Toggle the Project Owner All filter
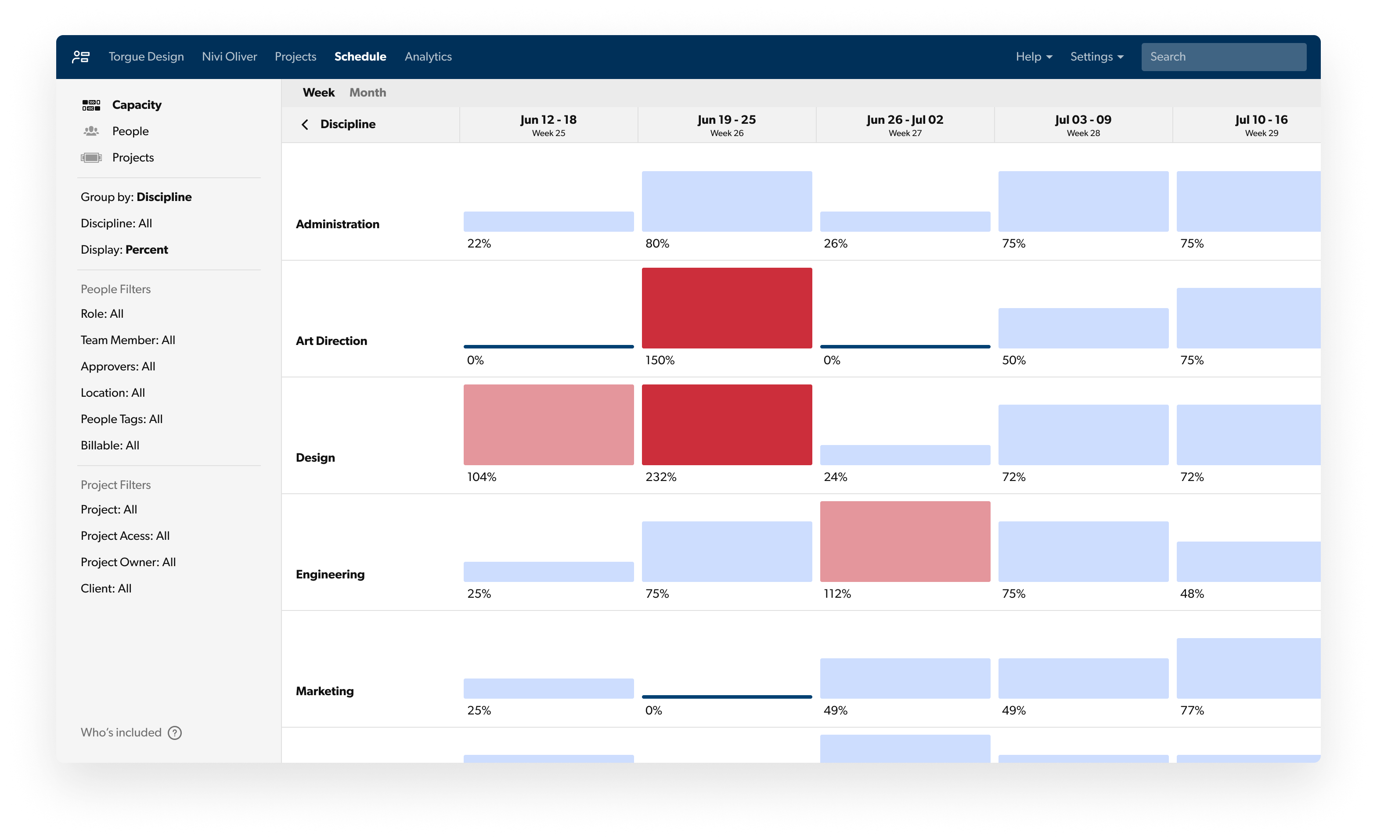 (128, 562)
